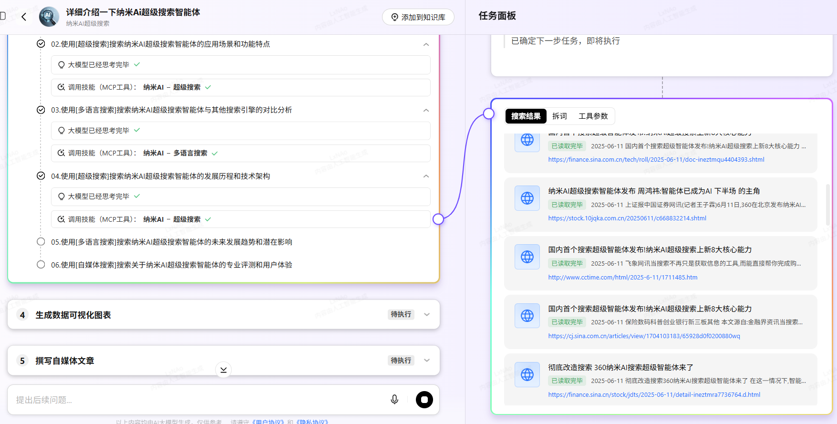Click the pending circle of step 05
Image resolution: width=837 pixels, height=424 pixels.
tap(41, 242)
